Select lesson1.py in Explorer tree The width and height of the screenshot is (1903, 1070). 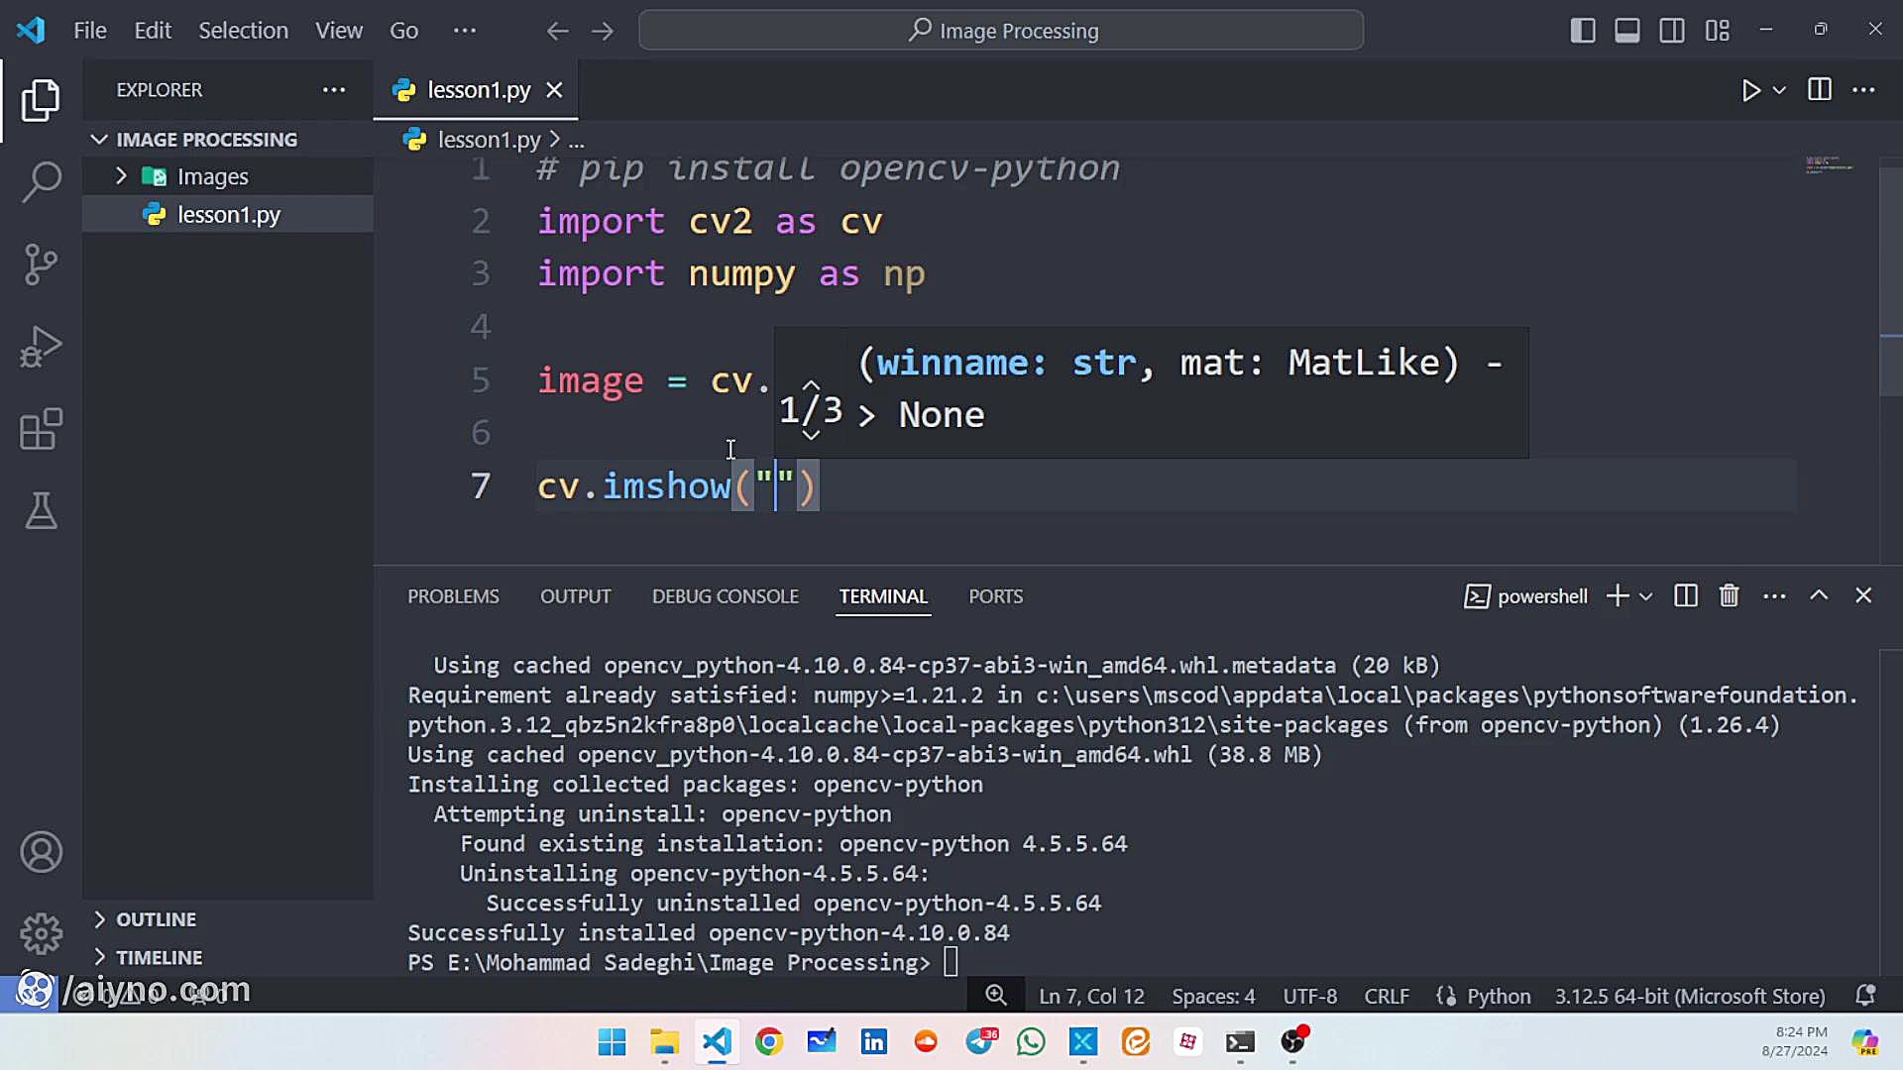coord(228,214)
